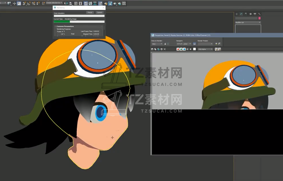Switch to the Modify panel tab

click(x=241, y=14)
